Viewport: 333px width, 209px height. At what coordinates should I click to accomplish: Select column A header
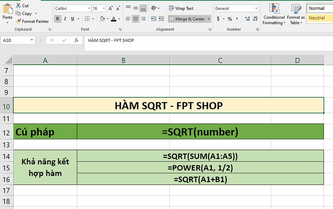point(45,60)
